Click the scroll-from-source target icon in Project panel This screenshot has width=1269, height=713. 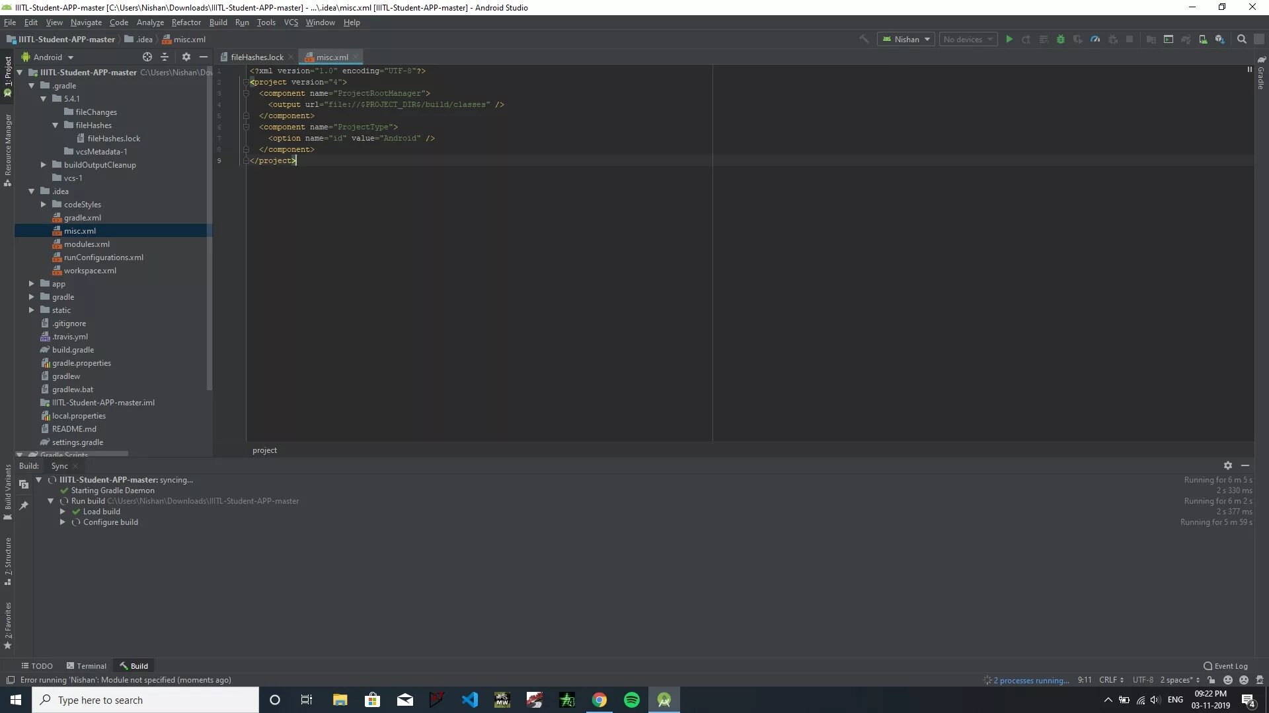coord(147,57)
